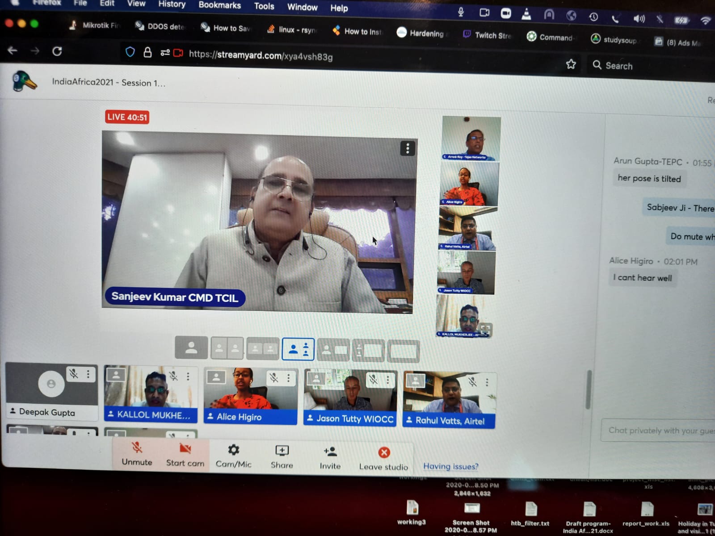Go back to previous page
Screen dimensions: 715x536
(13, 50)
